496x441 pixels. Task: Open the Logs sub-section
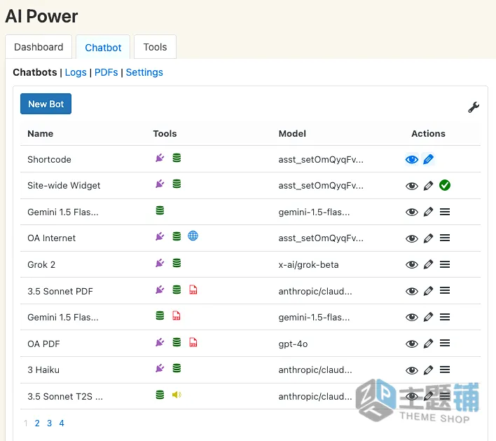coord(76,72)
